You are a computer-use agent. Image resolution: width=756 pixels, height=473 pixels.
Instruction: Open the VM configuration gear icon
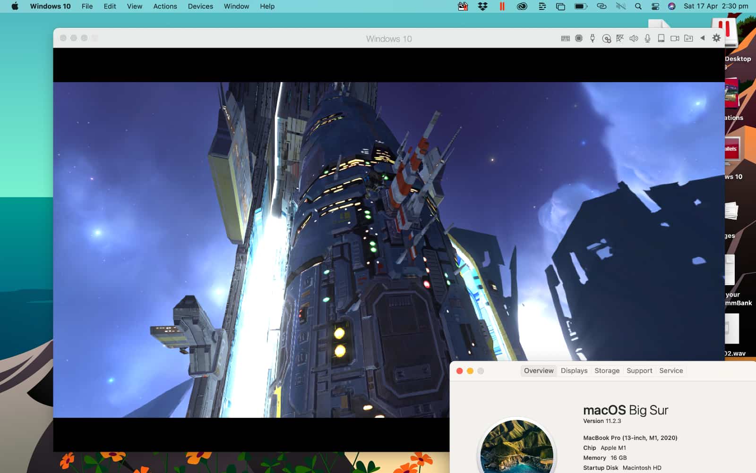click(x=716, y=38)
